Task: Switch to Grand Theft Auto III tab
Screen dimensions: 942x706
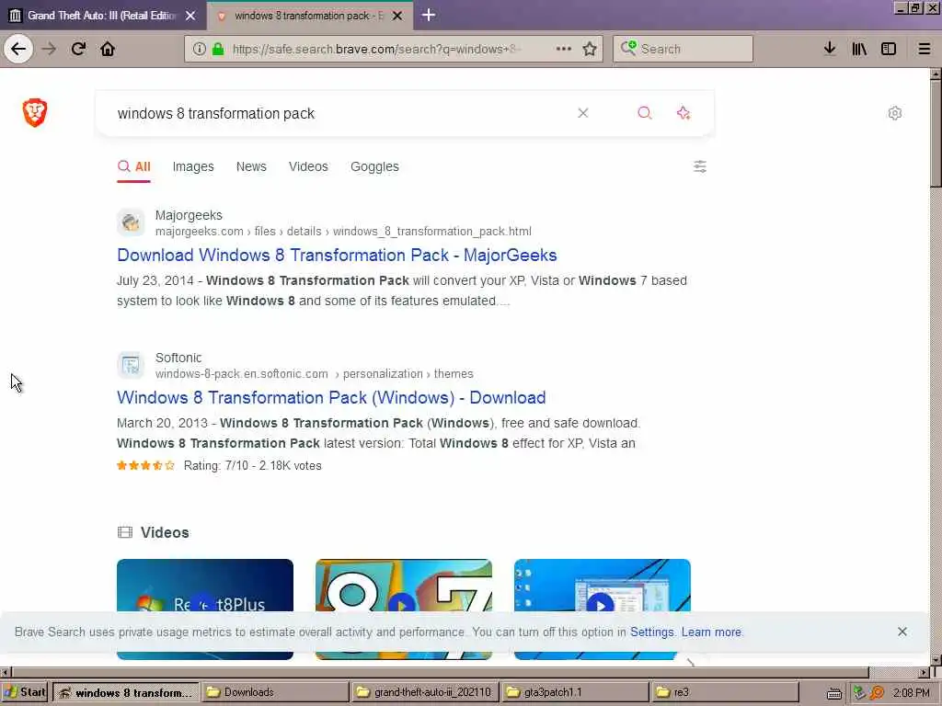Action: pos(101,16)
